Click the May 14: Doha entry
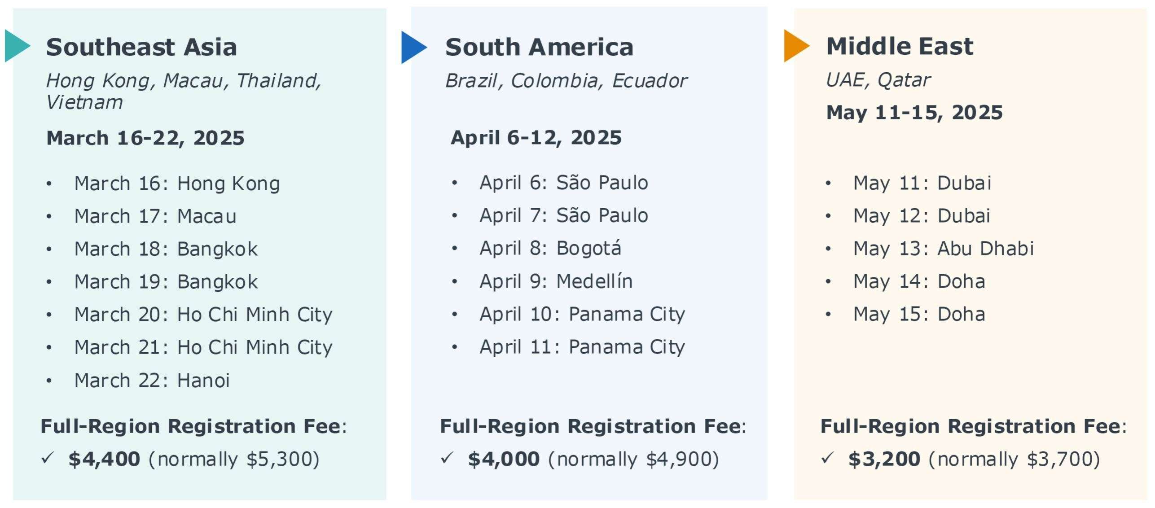Image resolution: width=1155 pixels, height=508 pixels. pos(919,282)
